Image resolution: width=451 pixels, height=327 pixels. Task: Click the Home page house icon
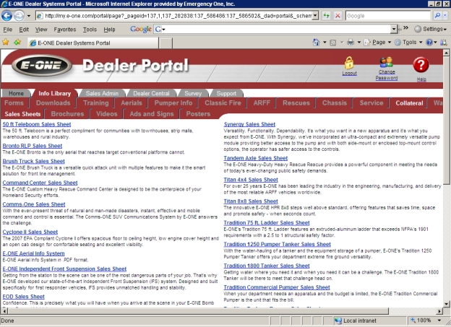[x=316, y=43]
